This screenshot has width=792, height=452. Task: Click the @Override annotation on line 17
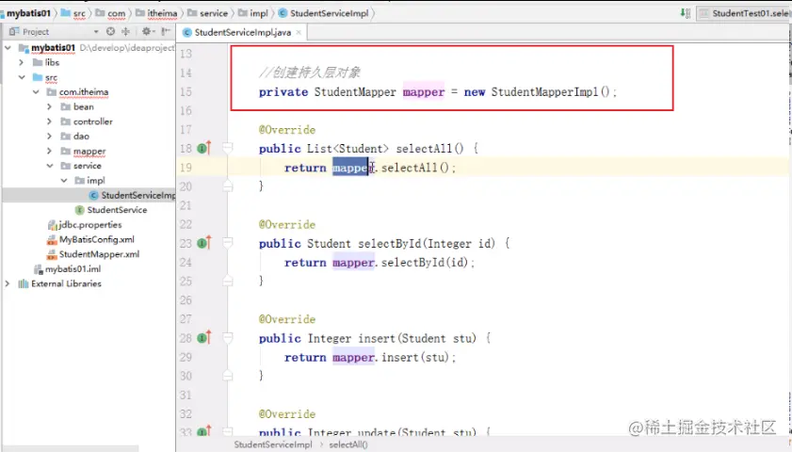pyautogui.click(x=287, y=130)
